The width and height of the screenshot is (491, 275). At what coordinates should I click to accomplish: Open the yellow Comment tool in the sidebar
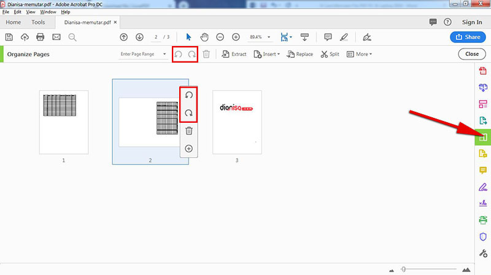coord(482,171)
